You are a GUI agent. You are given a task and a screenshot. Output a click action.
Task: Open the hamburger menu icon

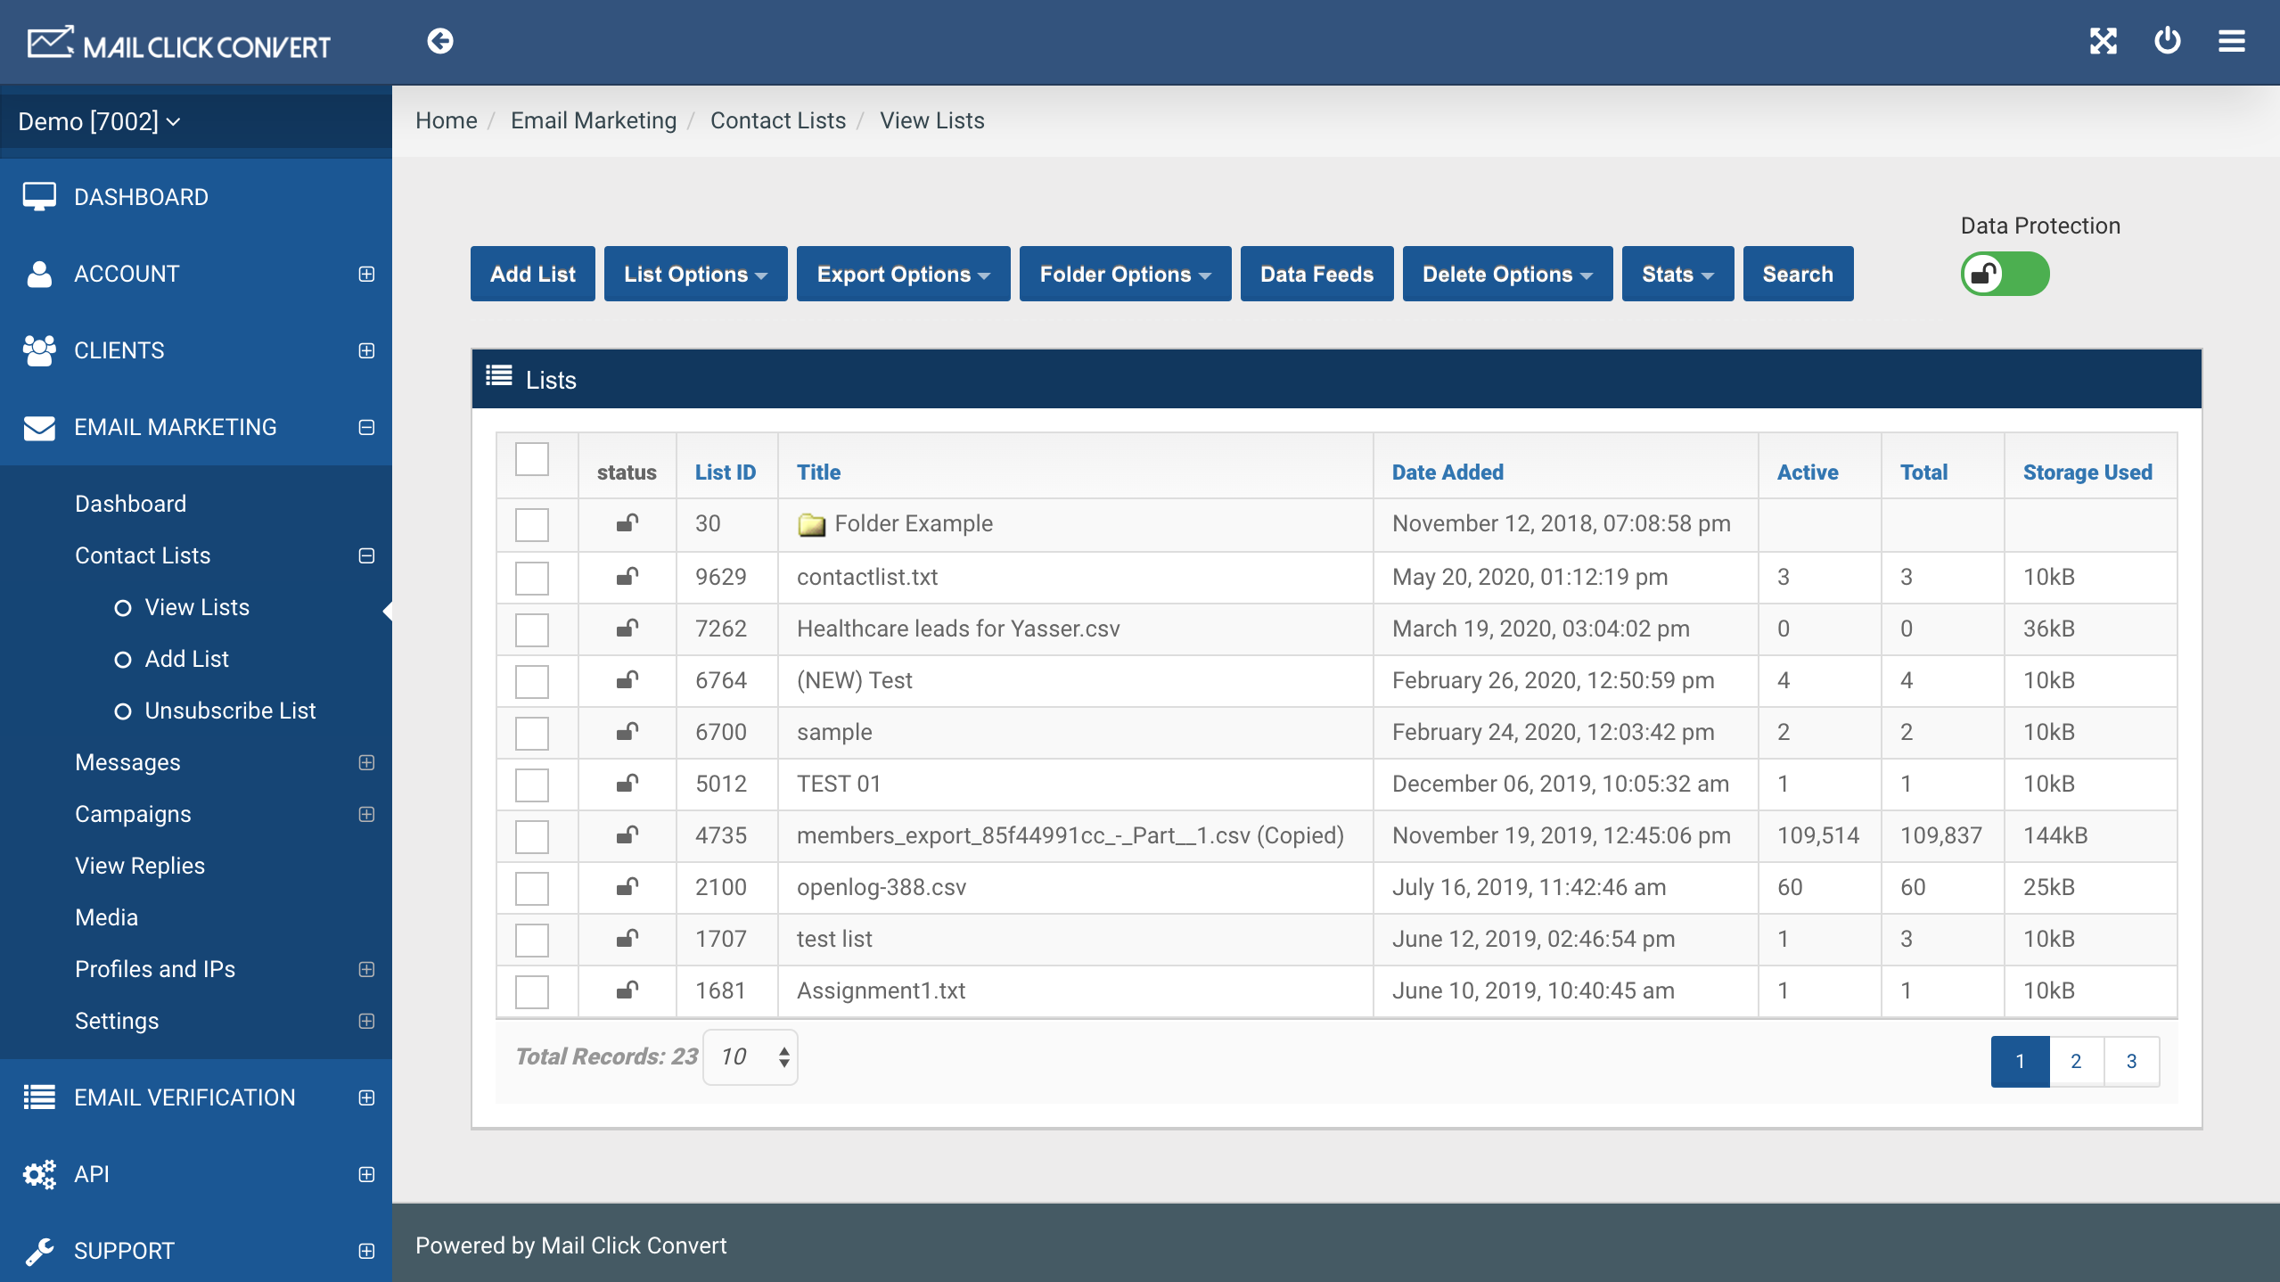[2232, 41]
